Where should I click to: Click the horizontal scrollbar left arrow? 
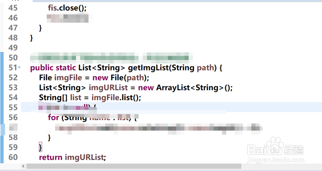coord(23,167)
